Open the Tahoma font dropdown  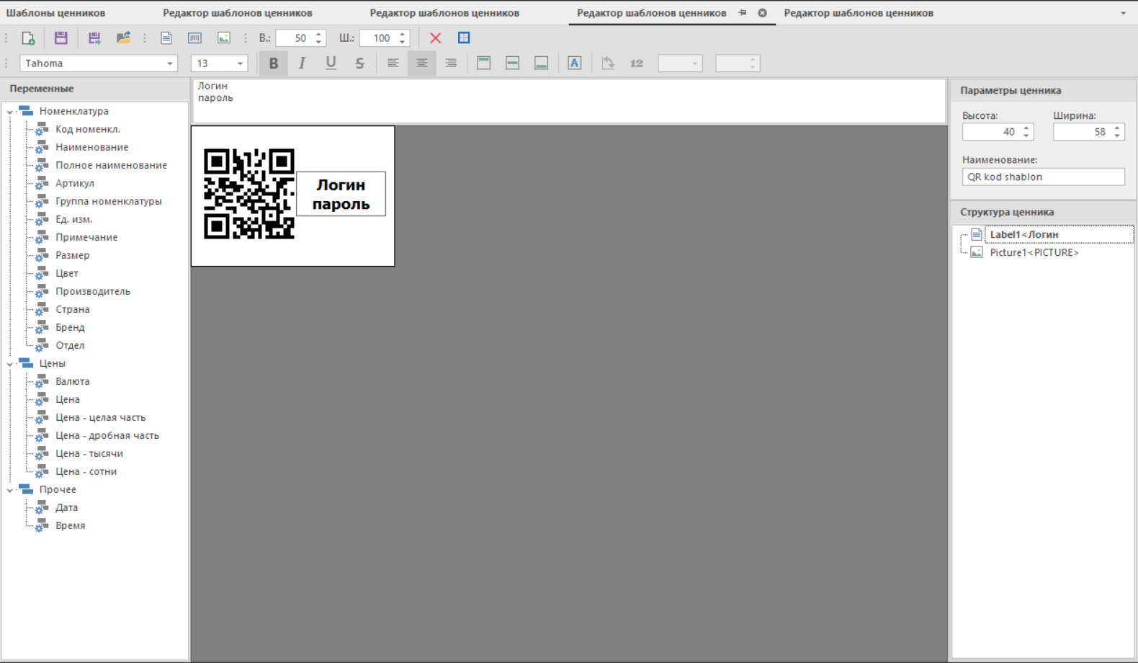(x=170, y=63)
